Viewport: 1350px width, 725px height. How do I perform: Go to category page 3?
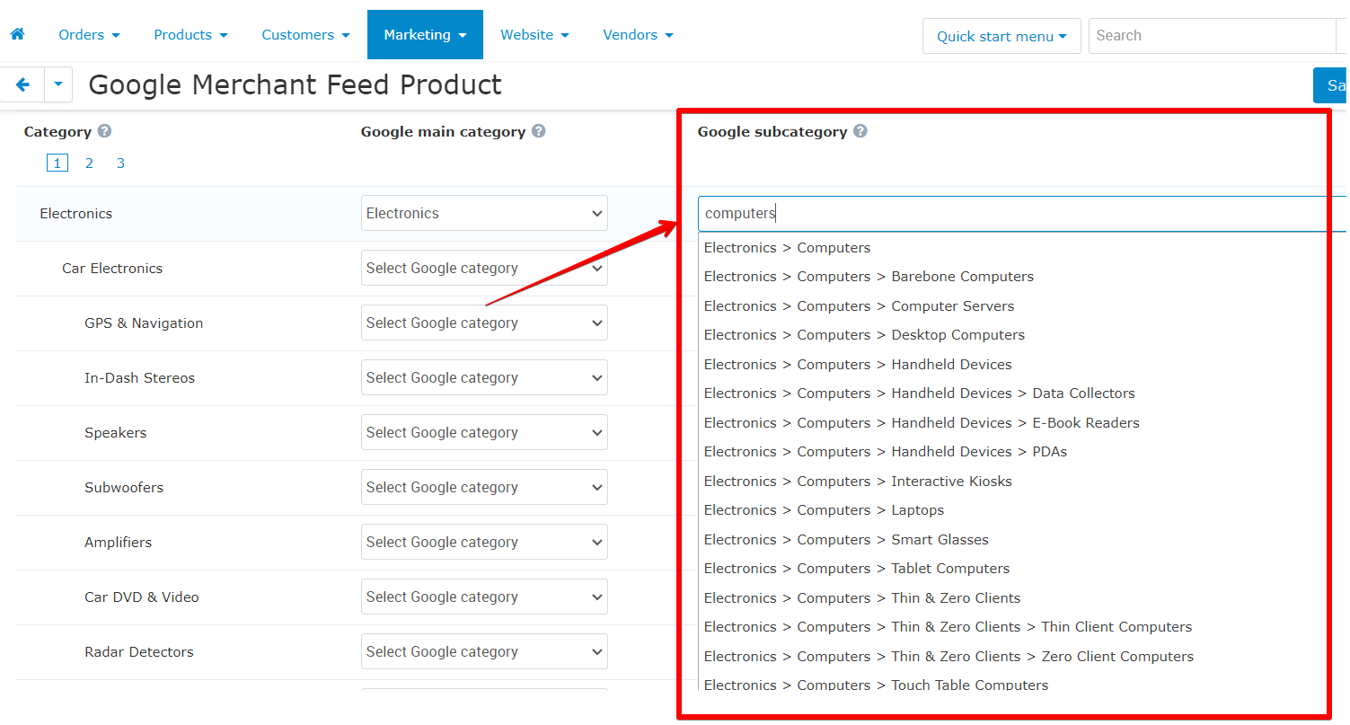(x=120, y=164)
